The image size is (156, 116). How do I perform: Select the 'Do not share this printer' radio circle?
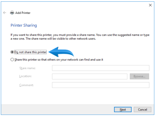point(12,52)
